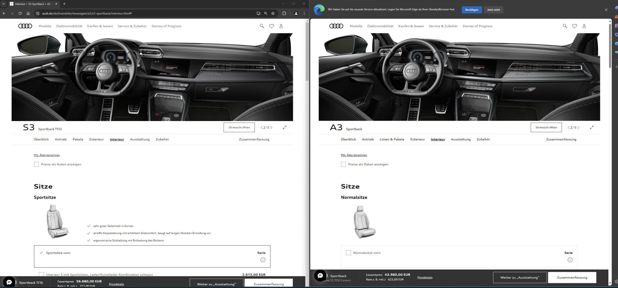The width and height of the screenshot is (618, 288).
Task: Click the Audi rings logo on the S3 page
Action: (x=25, y=26)
